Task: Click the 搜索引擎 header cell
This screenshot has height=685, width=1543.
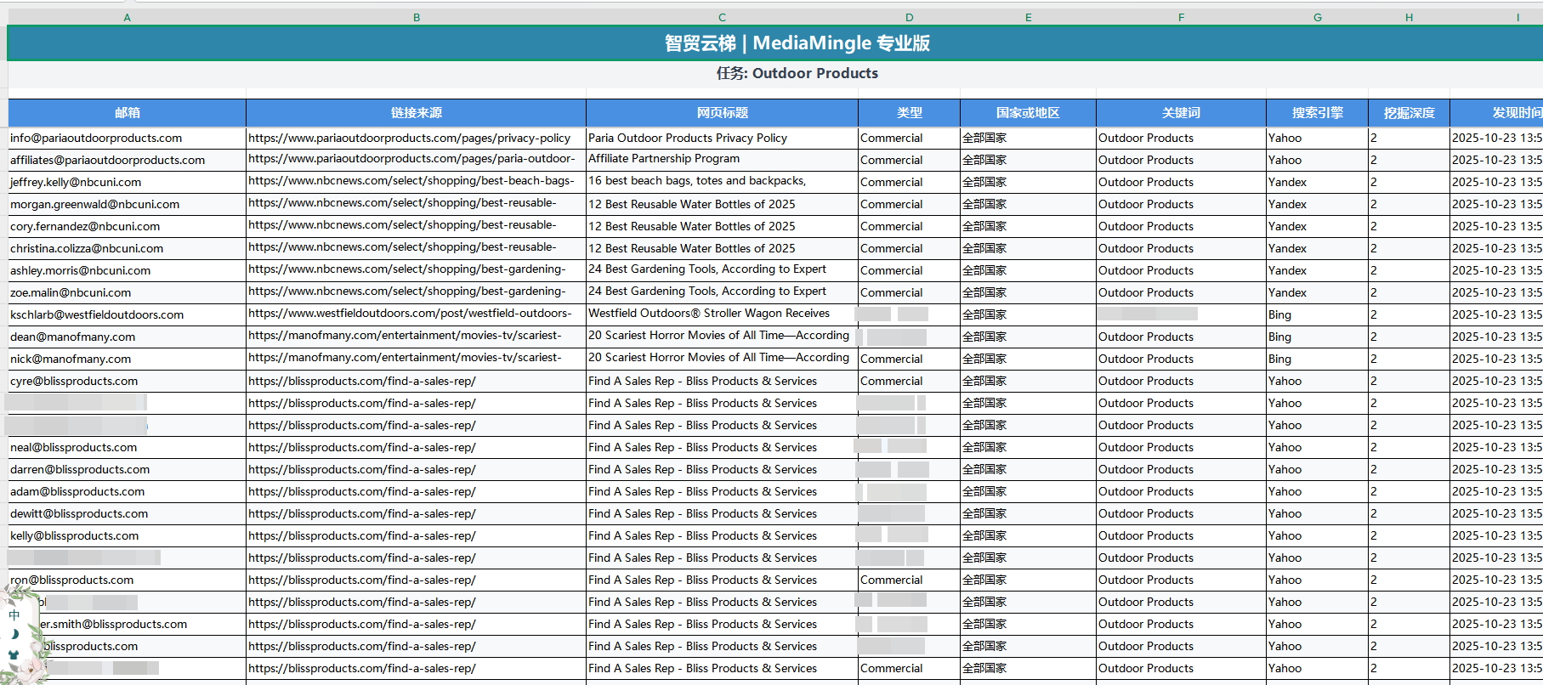Action: pos(1318,113)
